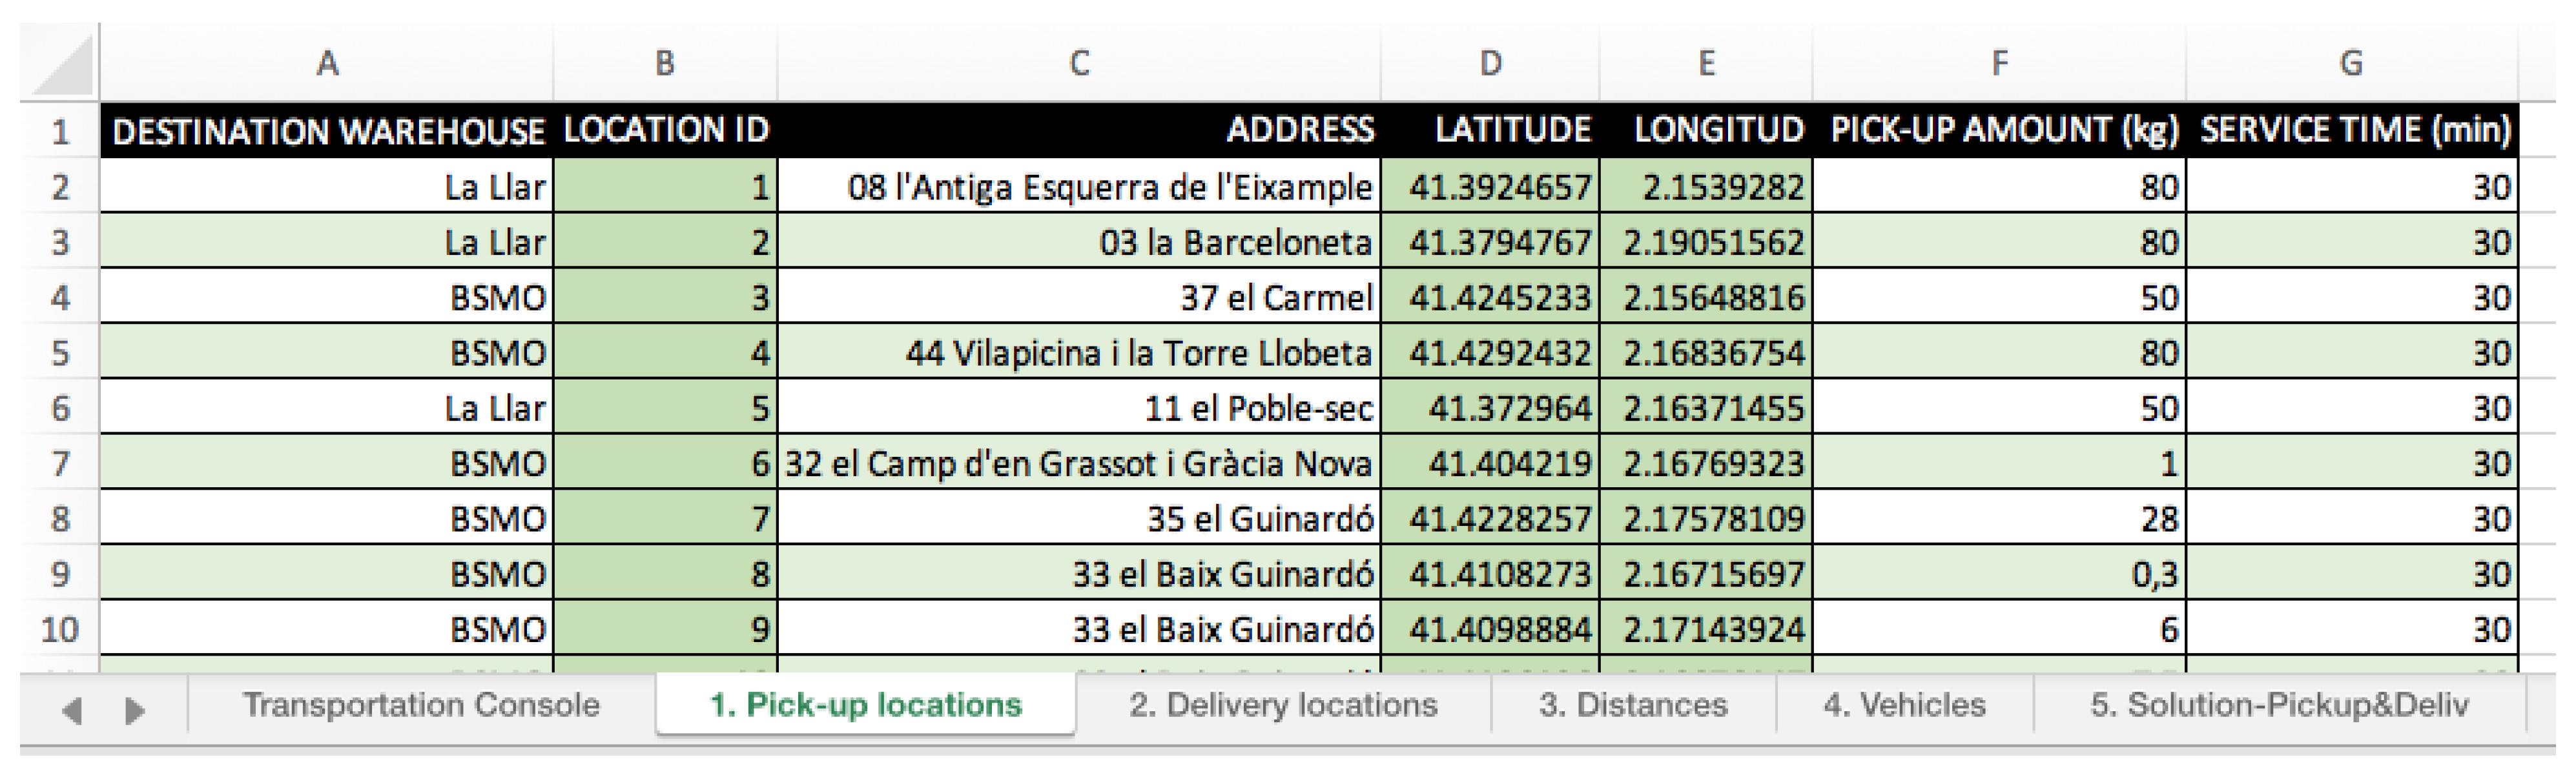Click the latitude cell 41.4245233
Screen dimensions: 2576x775
click(1490, 297)
